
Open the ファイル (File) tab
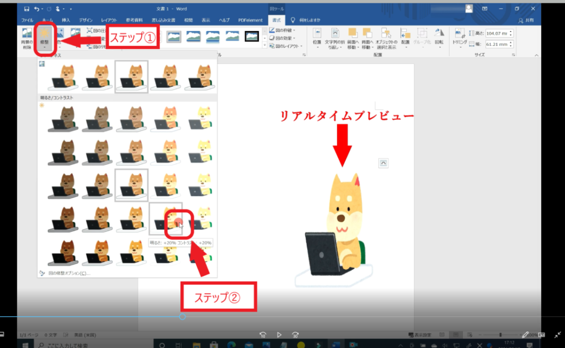click(x=26, y=20)
